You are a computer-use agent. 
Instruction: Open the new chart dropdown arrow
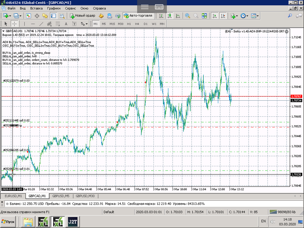click(10, 16)
